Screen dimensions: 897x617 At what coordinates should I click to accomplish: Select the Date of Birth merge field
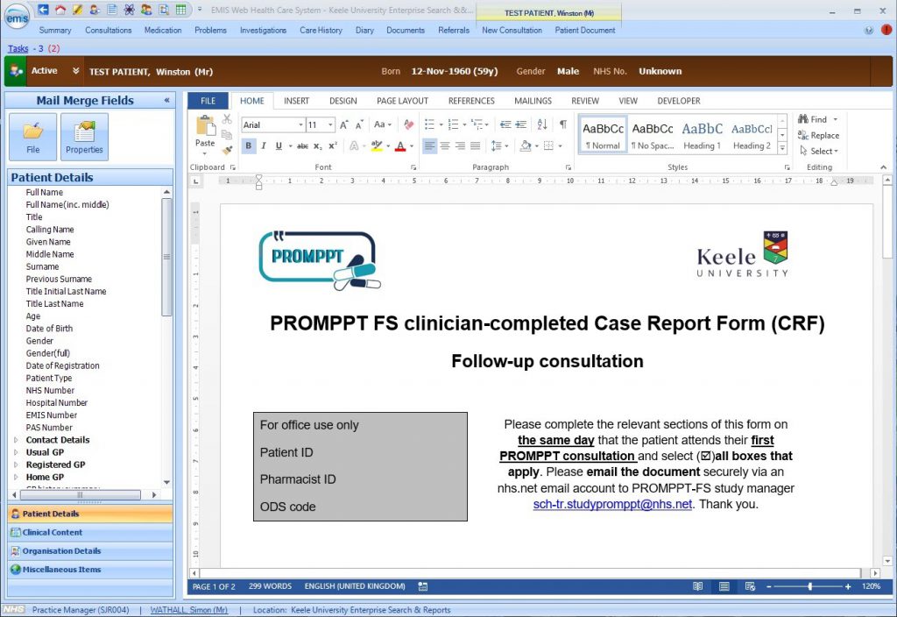(x=49, y=329)
